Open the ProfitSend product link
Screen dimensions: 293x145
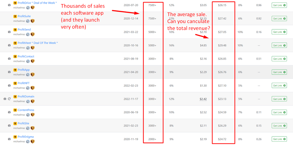[24, 30]
